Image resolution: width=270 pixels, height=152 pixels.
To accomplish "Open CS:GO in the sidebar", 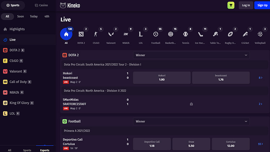I will click(28, 61).
